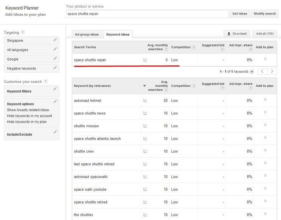Image resolution: width=281 pixels, height=220 pixels.
Task: Add space shuttle repair to plan arrows
Action: point(265,59)
